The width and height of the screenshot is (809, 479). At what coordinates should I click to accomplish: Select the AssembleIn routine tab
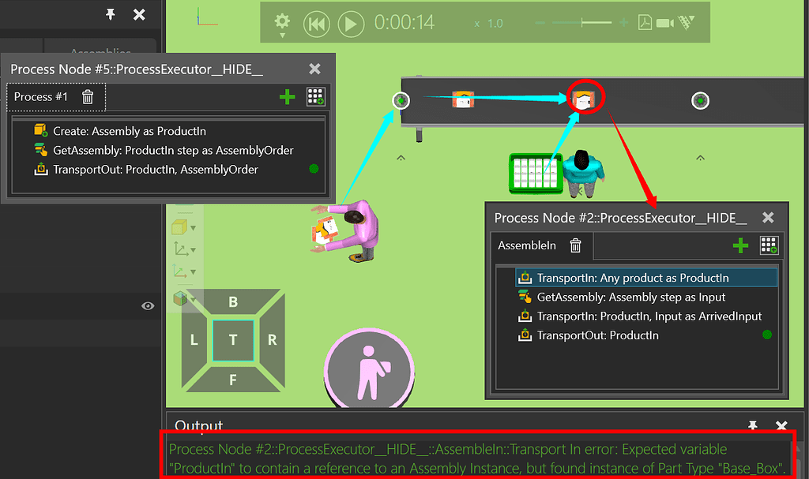point(527,245)
